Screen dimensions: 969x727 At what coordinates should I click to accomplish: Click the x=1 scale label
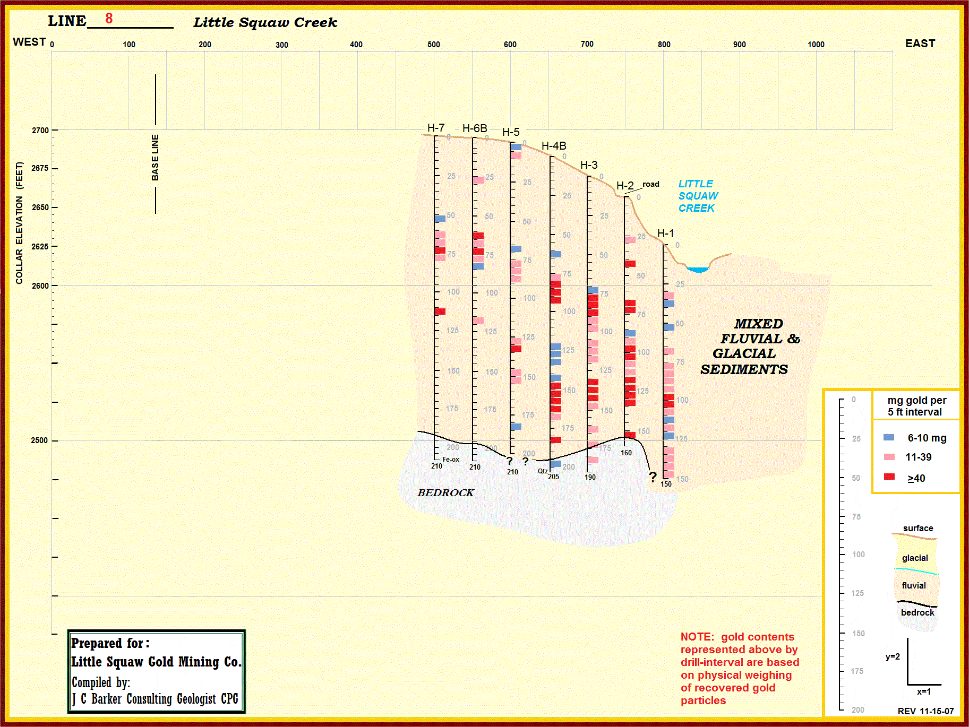pos(924,692)
